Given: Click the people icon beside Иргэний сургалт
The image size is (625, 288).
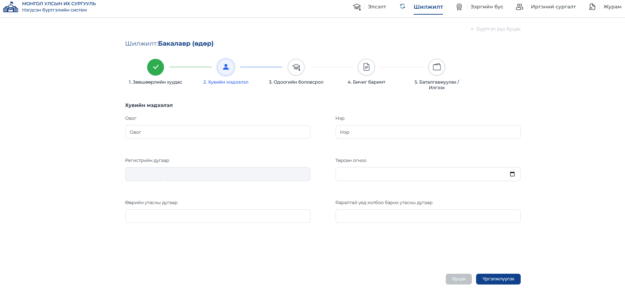Looking at the screenshot, I should click(520, 7).
